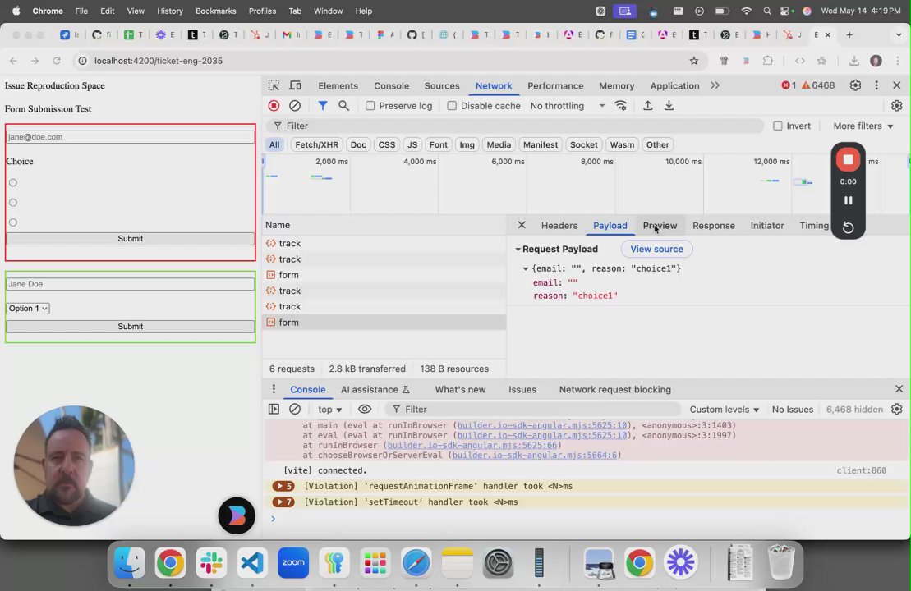Open builder.io-sdk-angular.mjs:5664:6 link
911x591 pixels.
pos(535,455)
